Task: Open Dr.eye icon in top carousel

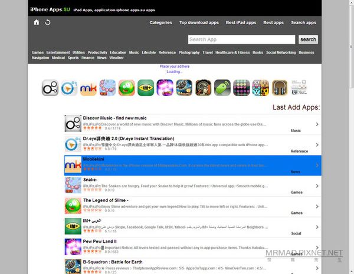Action: click(69, 88)
